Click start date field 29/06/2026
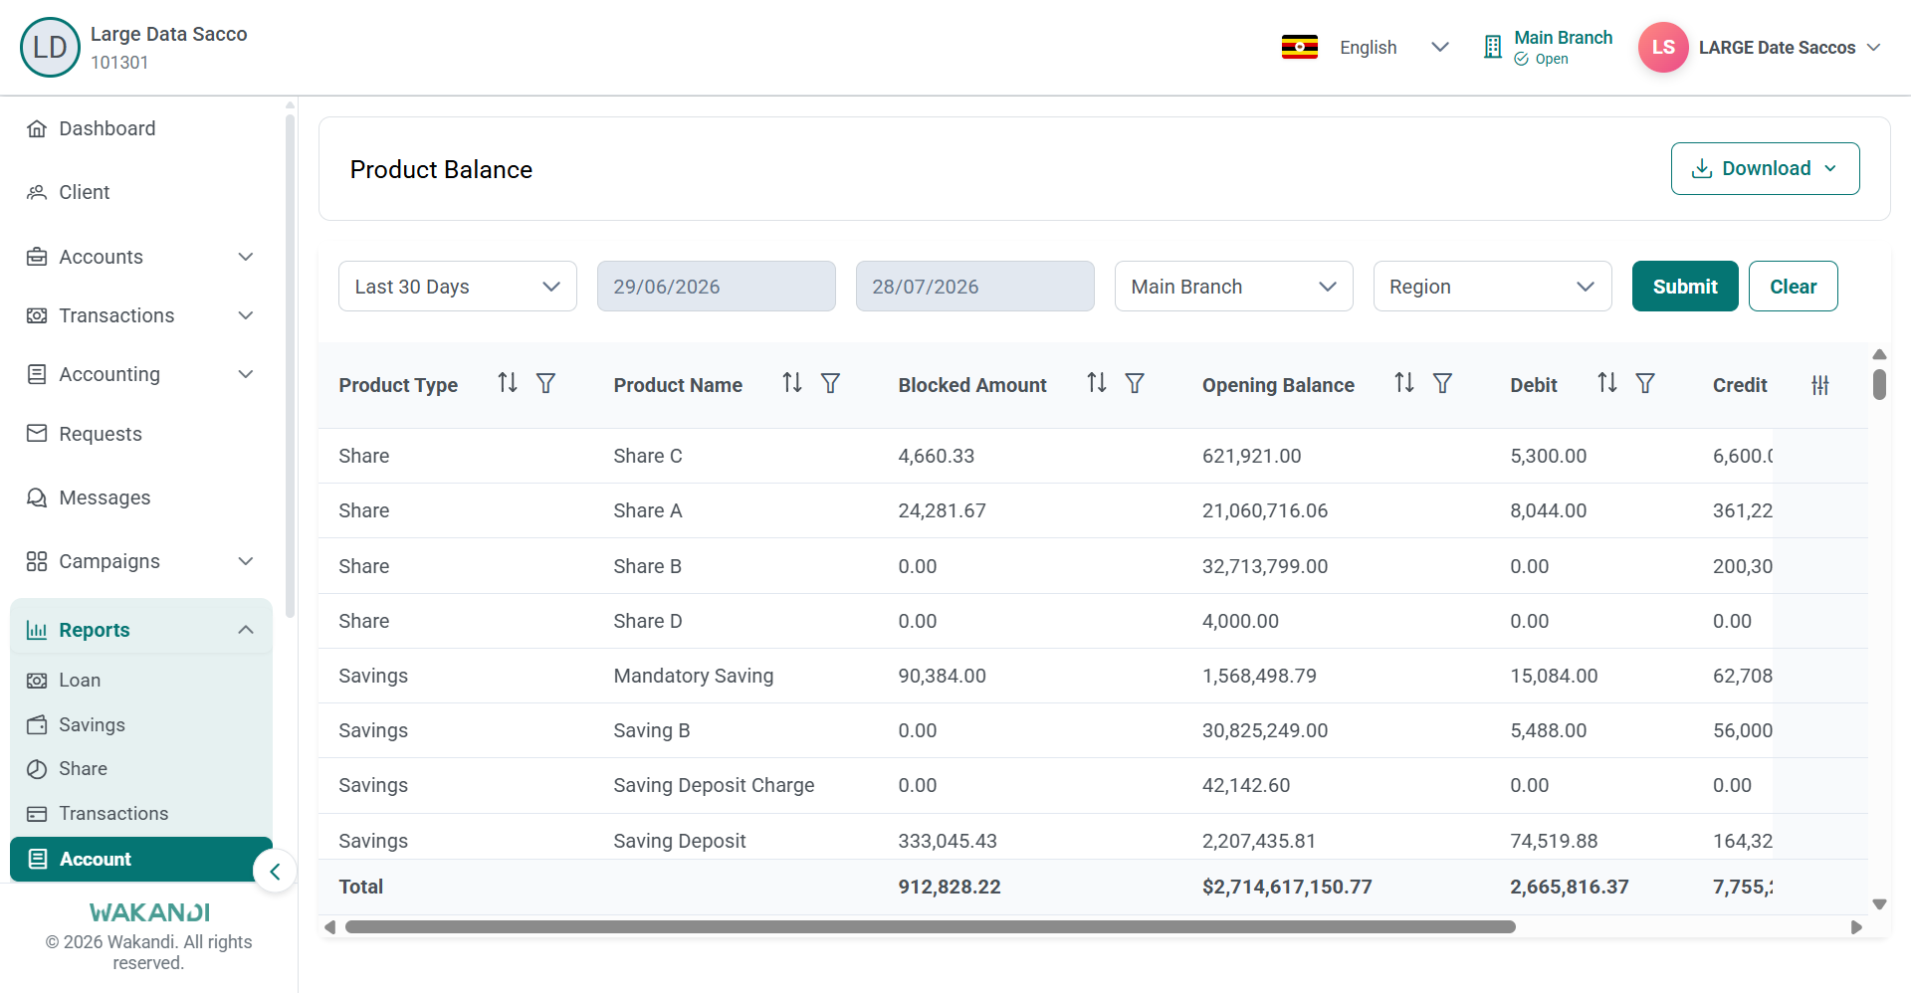 [x=717, y=287]
